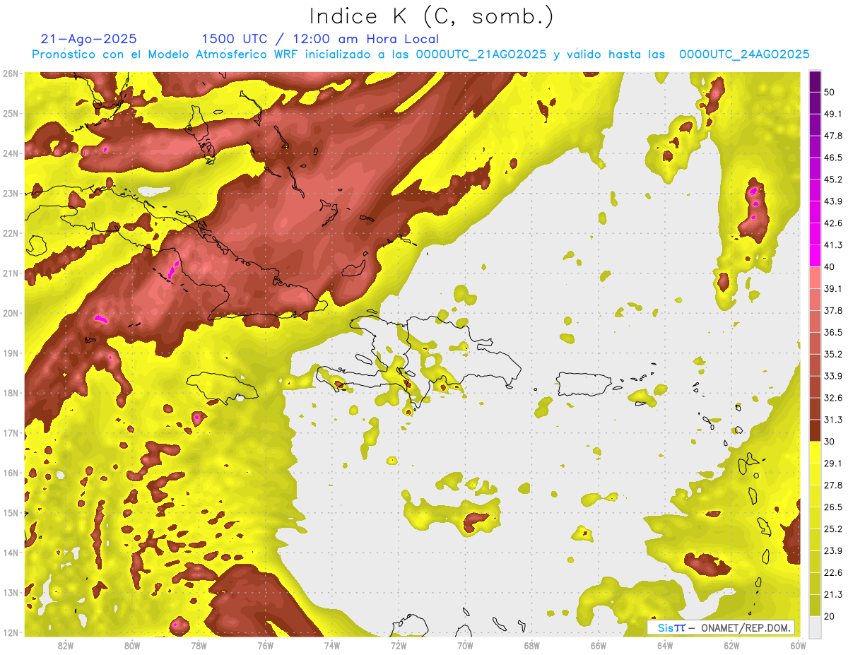Screen dimensions: 848x655
Task: Click the bright yellow swatch between 29.1 and 30
Action: pyautogui.click(x=815, y=452)
